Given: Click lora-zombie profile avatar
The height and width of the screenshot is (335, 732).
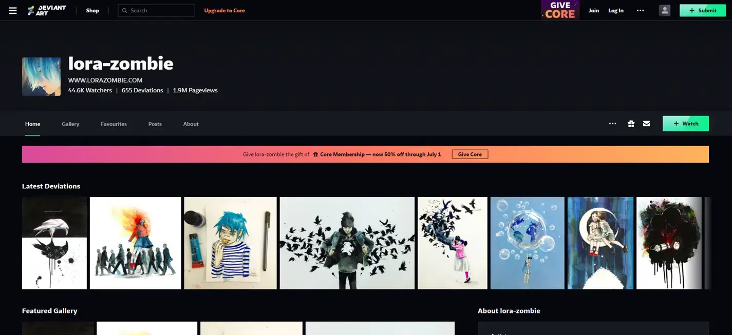Looking at the screenshot, I should (x=41, y=76).
